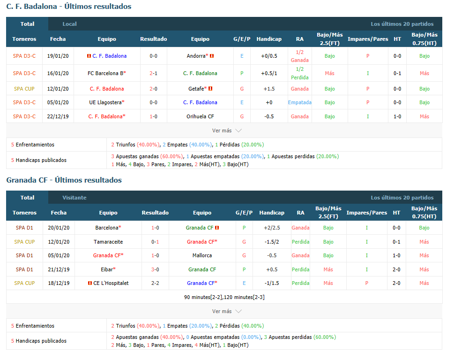Click red card icon before CE L'Hospitalet
Screen dimensions: 454x353
tap(90, 283)
